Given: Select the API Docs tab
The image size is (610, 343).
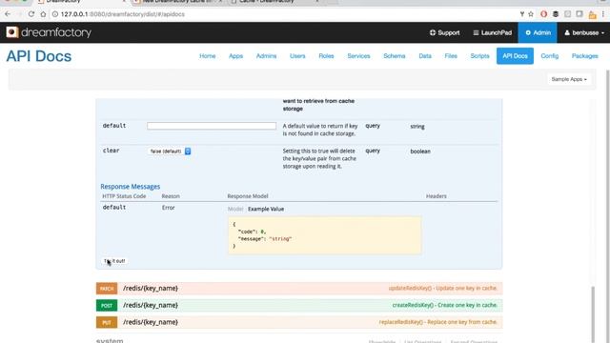Looking at the screenshot, I should point(515,56).
